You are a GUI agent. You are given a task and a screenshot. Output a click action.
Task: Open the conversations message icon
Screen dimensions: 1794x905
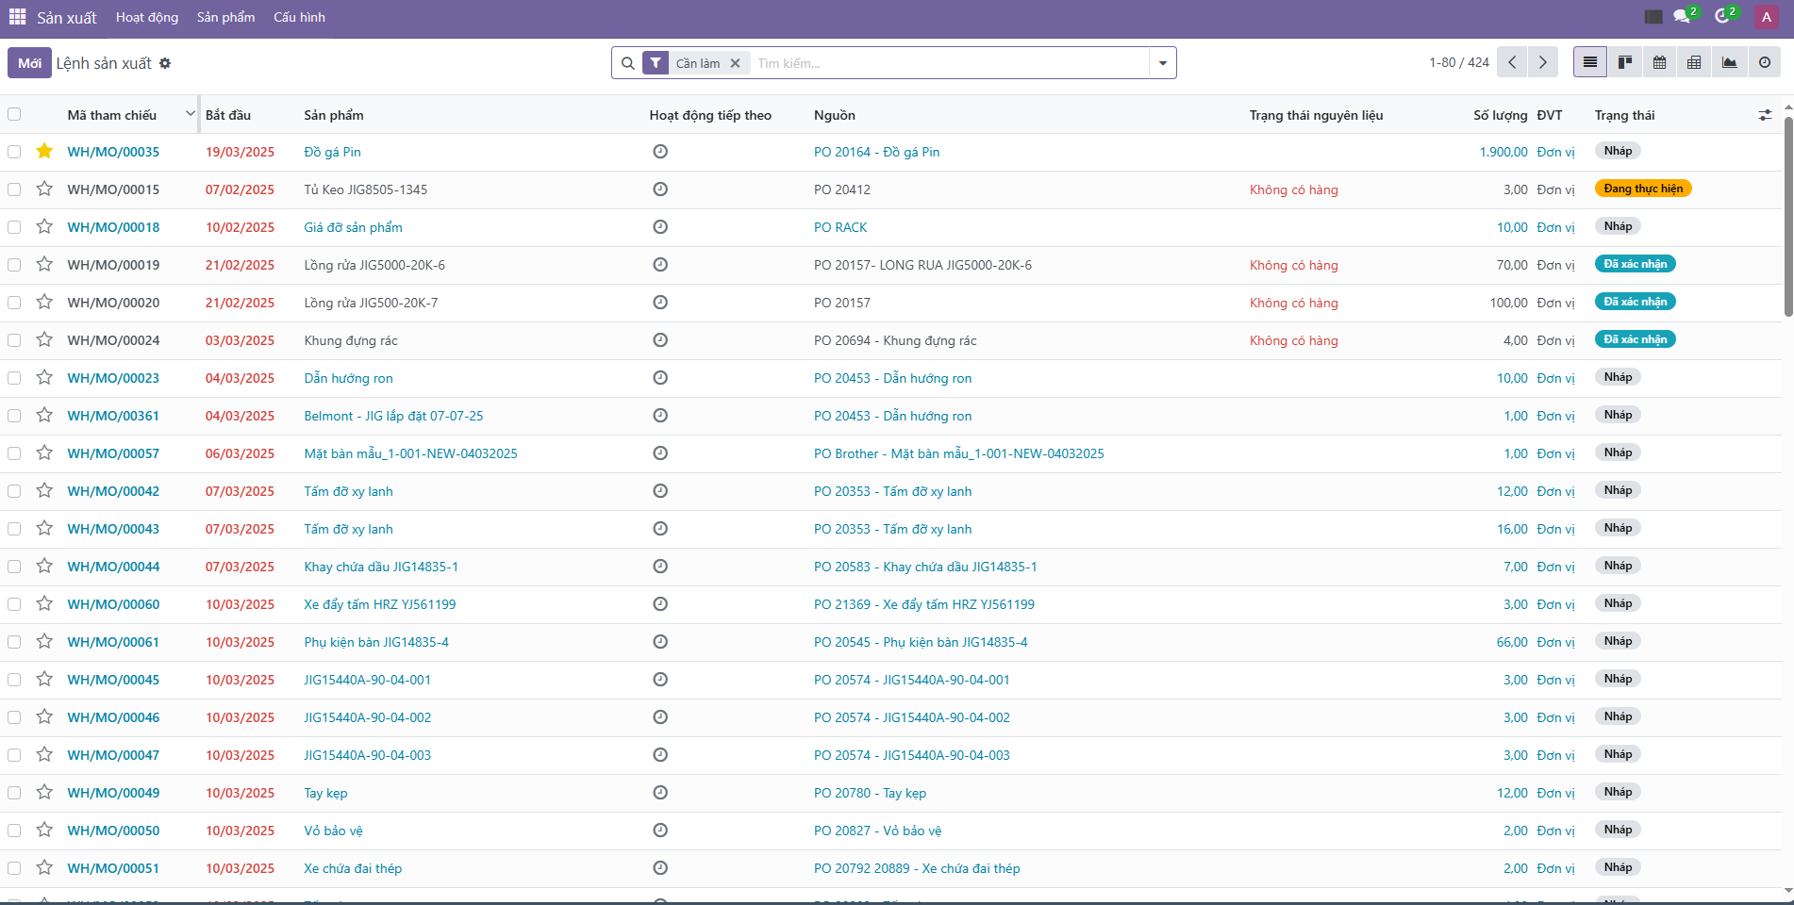click(x=1682, y=17)
